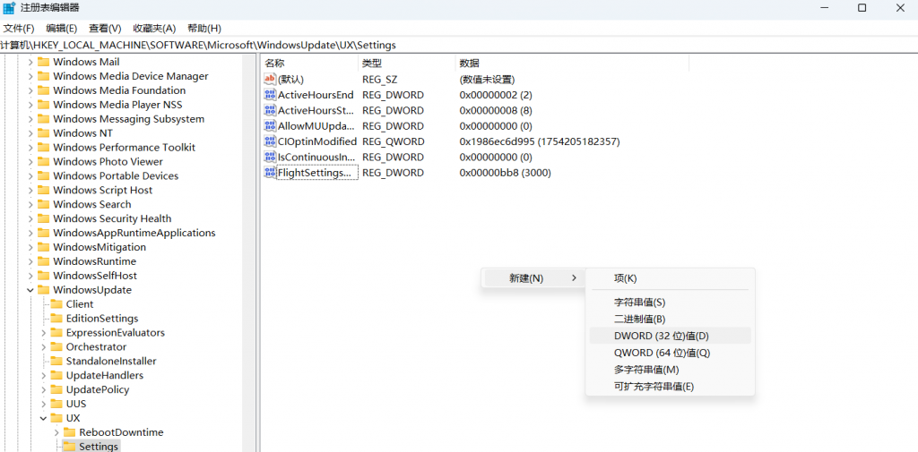Image resolution: width=918 pixels, height=452 pixels.
Task: Choose QWORD (64位)值 in the context menu
Action: pos(662,353)
